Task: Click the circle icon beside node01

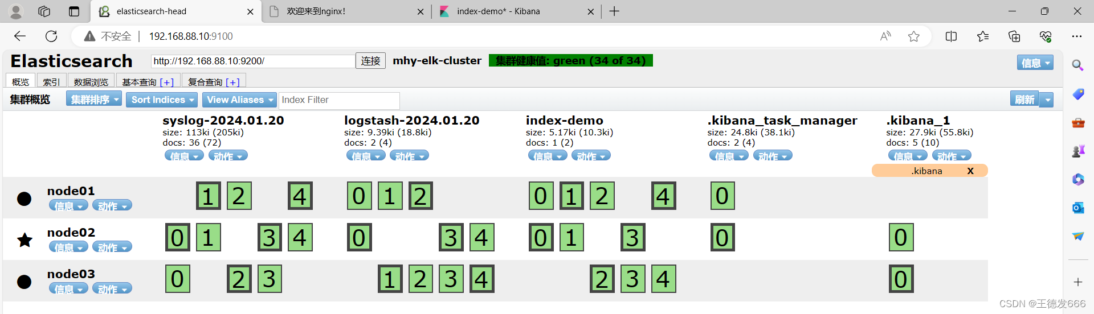Action: [x=24, y=199]
